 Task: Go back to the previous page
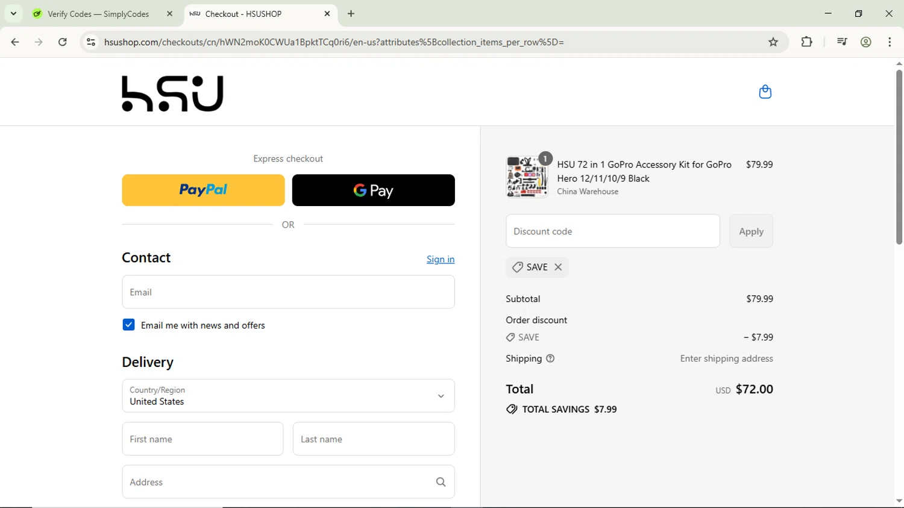point(15,42)
